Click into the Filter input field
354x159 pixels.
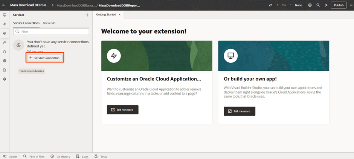pos(51,32)
